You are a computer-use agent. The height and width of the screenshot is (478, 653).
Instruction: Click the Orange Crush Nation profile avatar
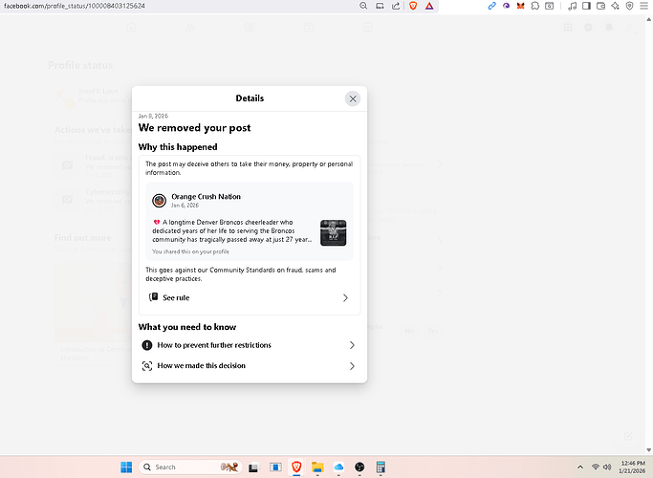[x=159, y=201]
